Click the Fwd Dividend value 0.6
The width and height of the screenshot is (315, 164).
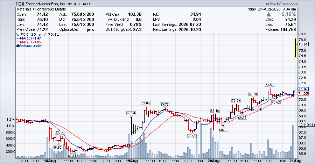(x=138, y=20)
